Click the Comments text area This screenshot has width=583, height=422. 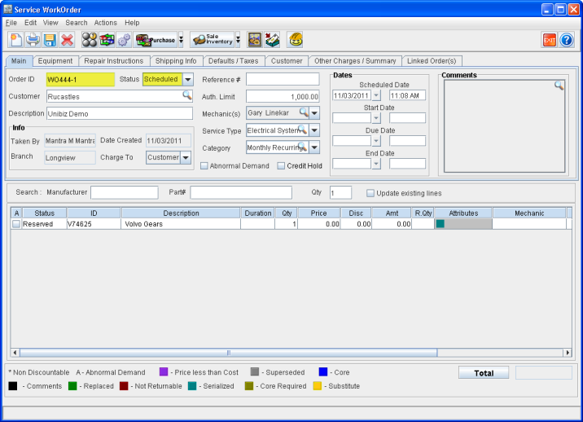(x=504, y=126)
